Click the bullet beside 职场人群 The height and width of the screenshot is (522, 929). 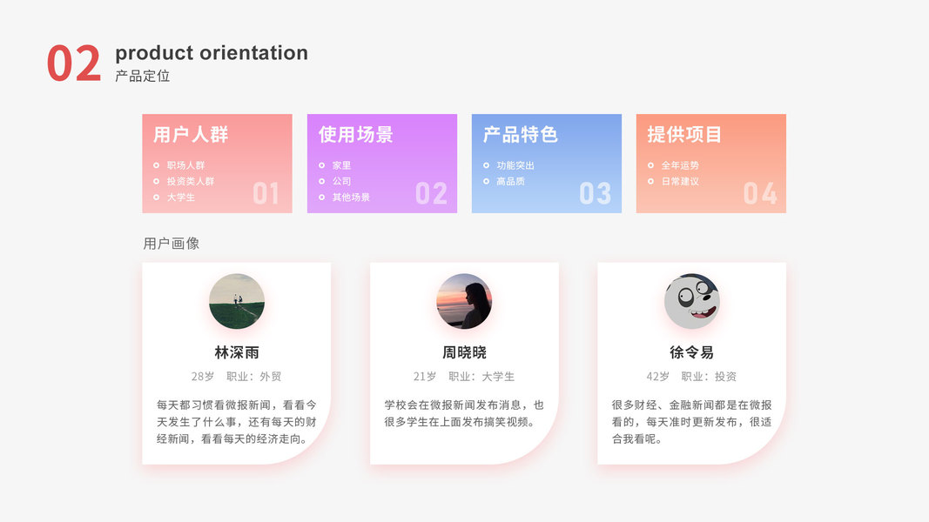(x=157, y=165)
